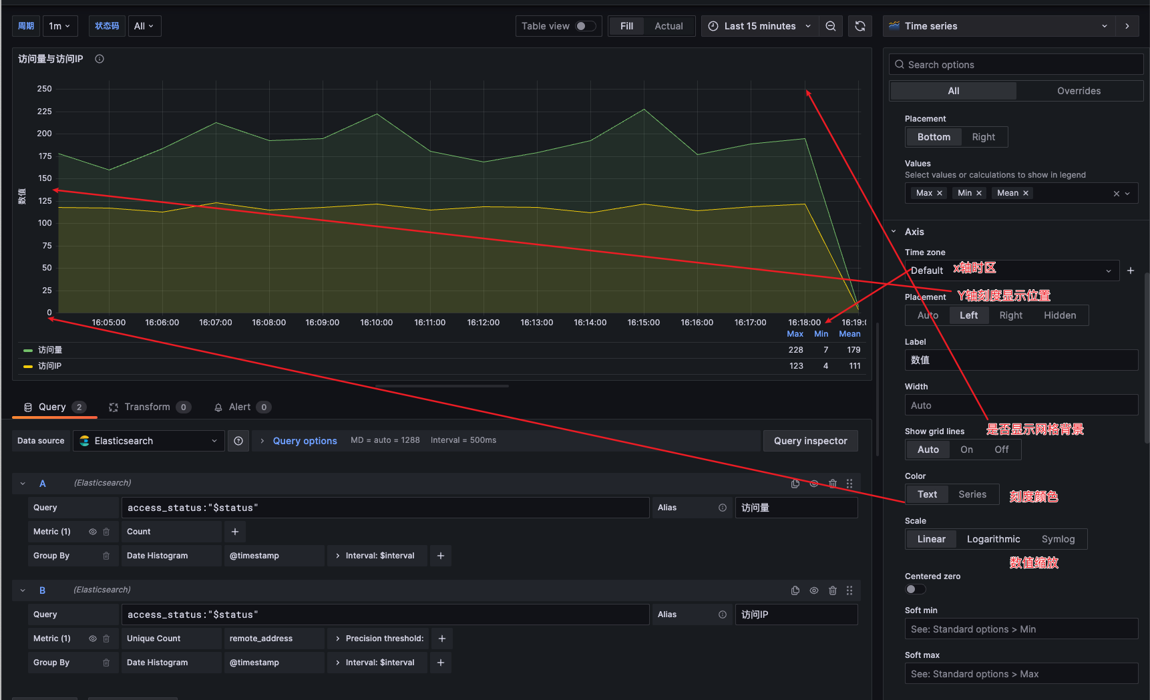
Task: Switch to the Transform tab
Action: (x=147, y=407)
